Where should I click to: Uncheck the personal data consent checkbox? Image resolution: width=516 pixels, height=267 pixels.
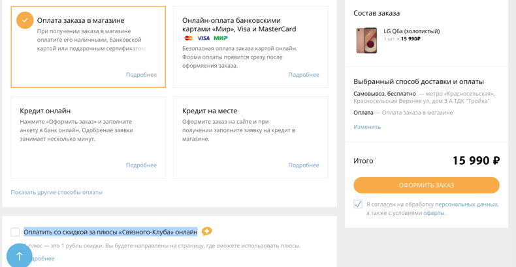point(358,204)
